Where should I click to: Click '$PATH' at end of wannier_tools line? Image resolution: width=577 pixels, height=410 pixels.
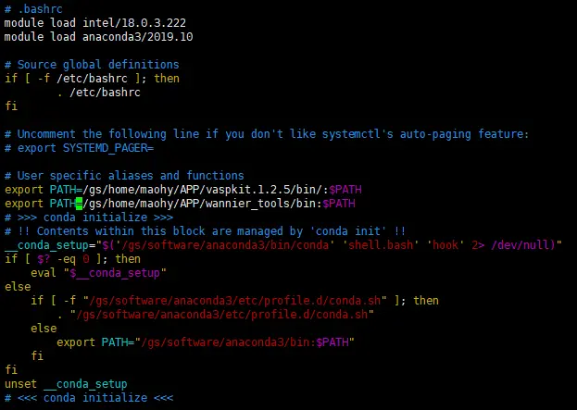click(339, 204)
